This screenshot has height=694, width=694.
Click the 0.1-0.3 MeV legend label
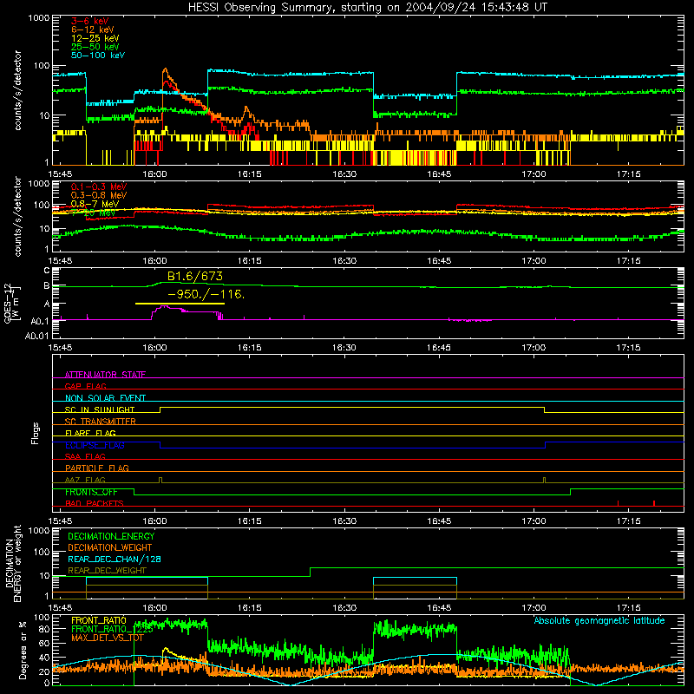click(99, 187)
